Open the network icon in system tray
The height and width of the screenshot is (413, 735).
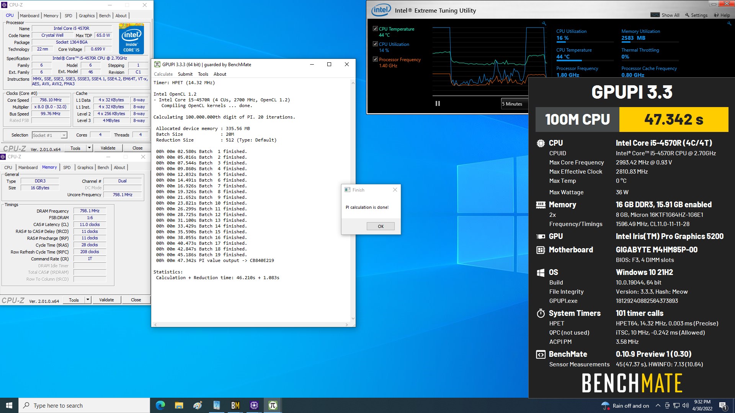point(676,406)
